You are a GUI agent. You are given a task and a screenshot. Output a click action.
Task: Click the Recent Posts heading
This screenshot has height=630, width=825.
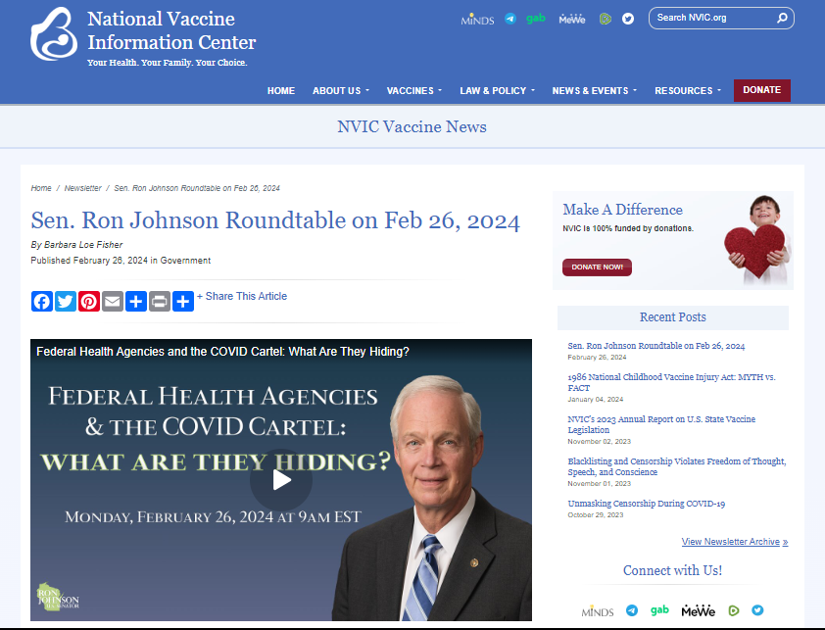tap(673, 317)
